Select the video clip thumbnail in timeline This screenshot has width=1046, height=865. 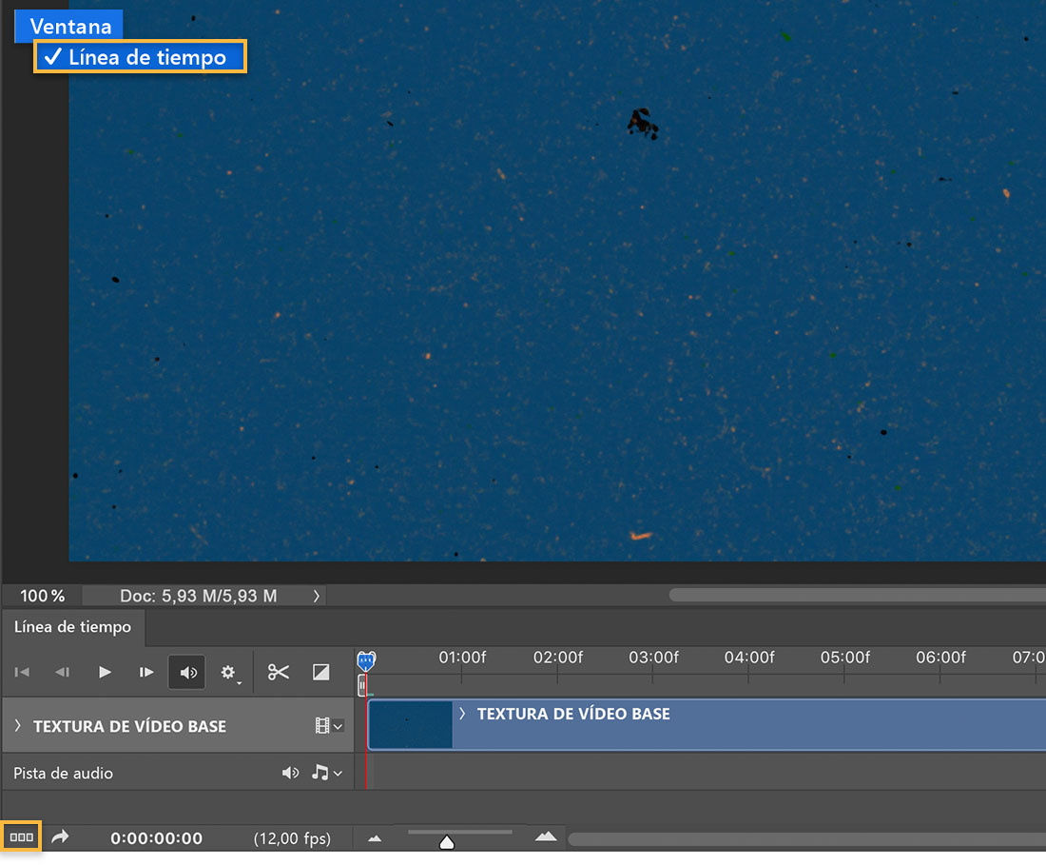[410, 724]
